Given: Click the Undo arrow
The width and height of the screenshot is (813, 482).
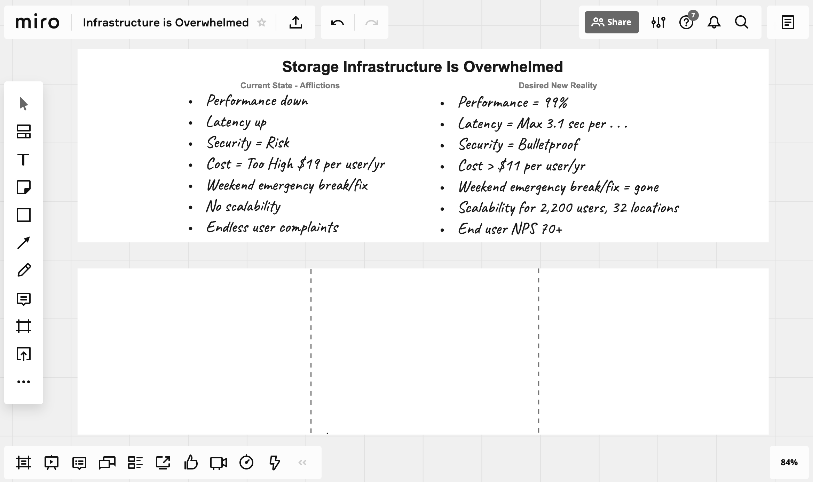Looking at the screenshot, I should point(337,23).
